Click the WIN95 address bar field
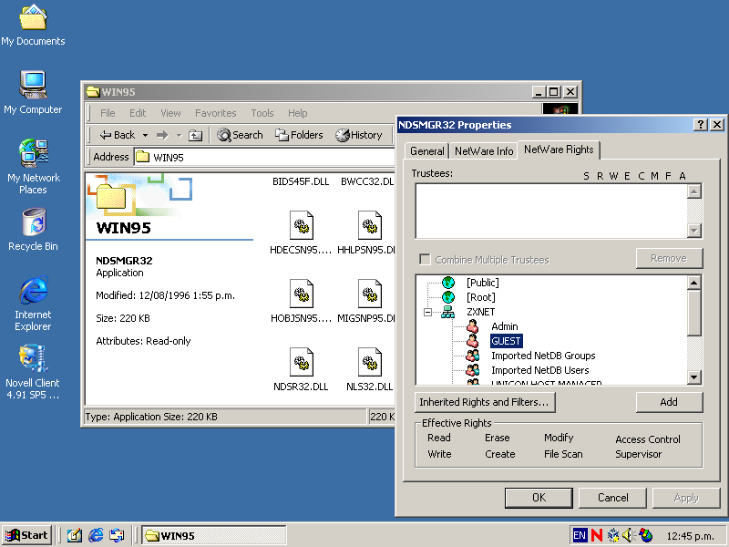The width and height of the screenshot is (729, 547). coord(264,157)
